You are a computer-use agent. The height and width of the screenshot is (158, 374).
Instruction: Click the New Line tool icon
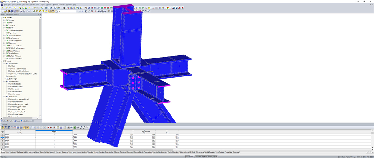(7, 8)
